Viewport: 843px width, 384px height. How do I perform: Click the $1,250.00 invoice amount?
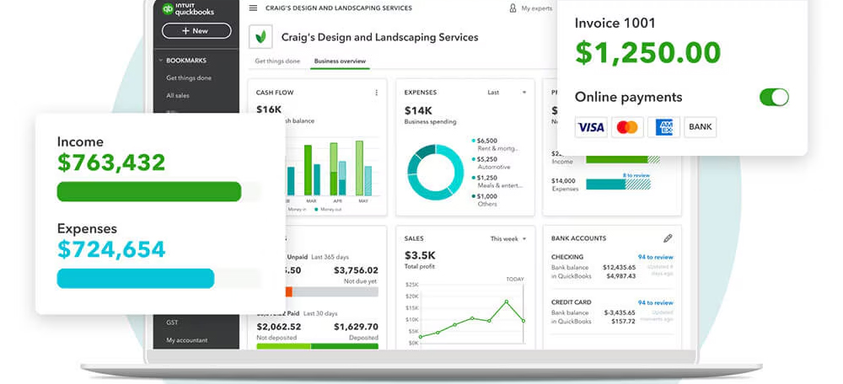coord(647,53)
